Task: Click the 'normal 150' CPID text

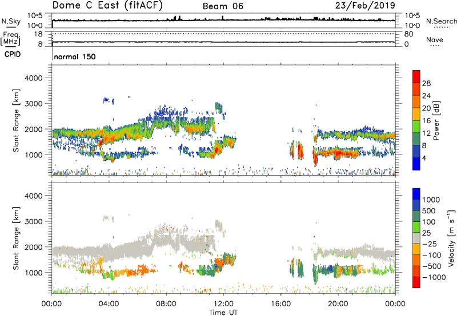Action: coord(75,56)
